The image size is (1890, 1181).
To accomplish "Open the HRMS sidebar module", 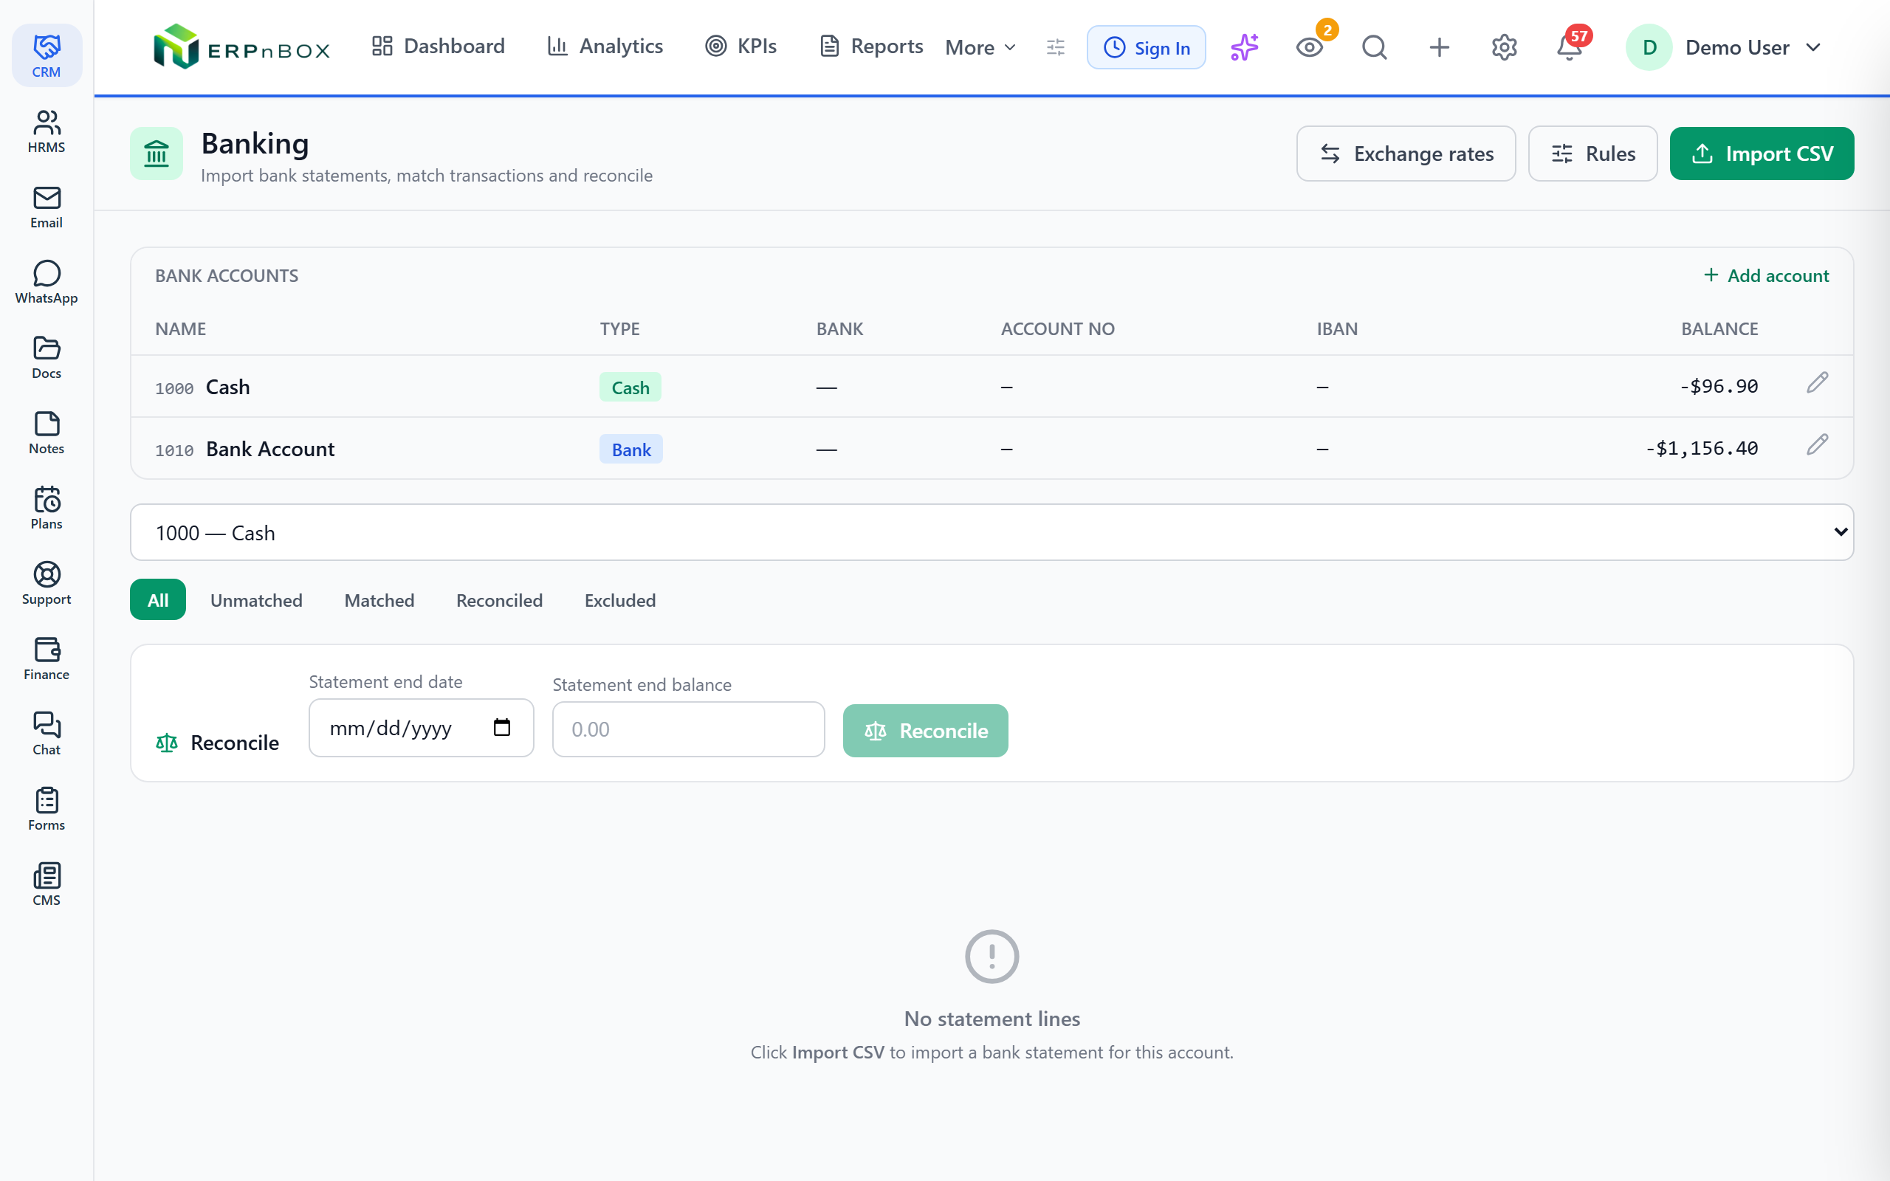I will (47, 131).
